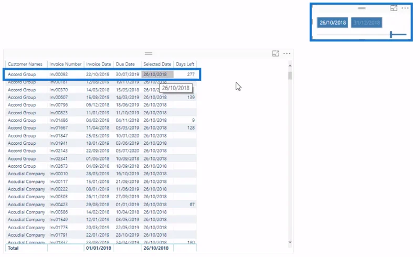Image resolution: width=420 pixels, height=257 pixels.
Task: Sort by the Days Left column header
Action: coord(185,64)
